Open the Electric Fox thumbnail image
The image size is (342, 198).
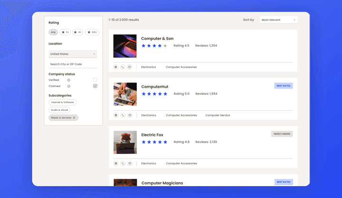(125, 142)
